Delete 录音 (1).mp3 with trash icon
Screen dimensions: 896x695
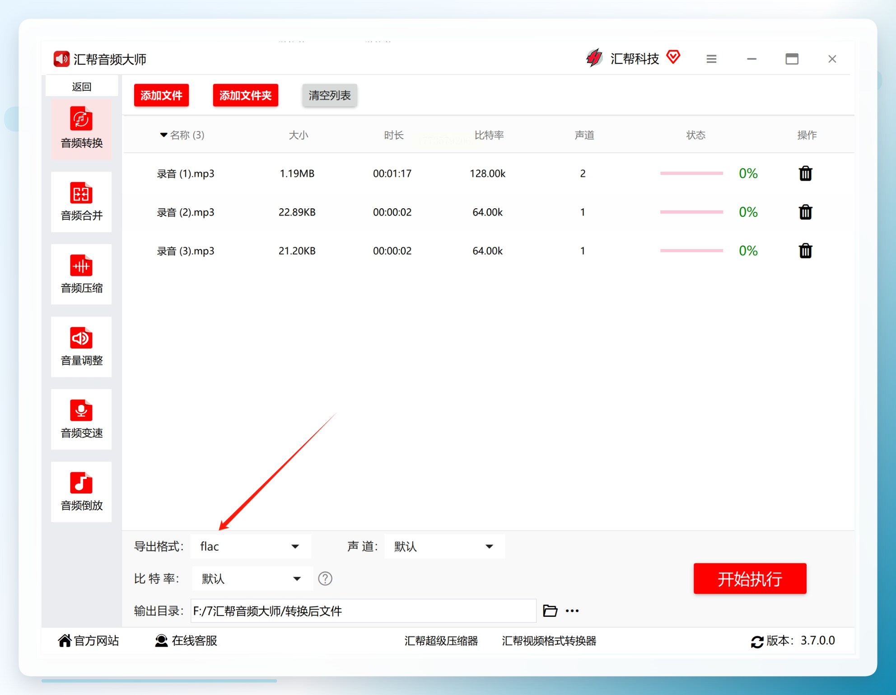pyautogui.click(x=805, y=174)
